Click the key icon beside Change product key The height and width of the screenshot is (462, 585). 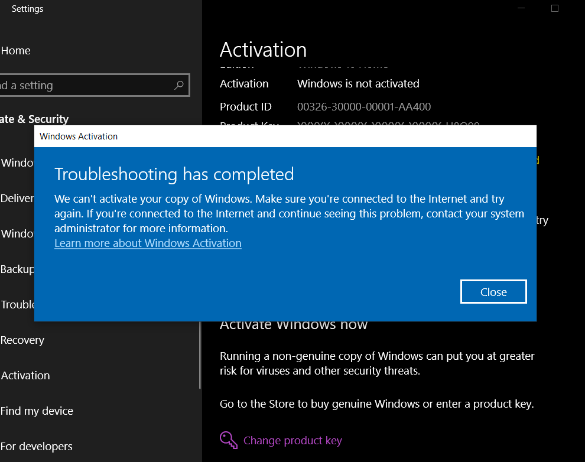coord(228,440)
